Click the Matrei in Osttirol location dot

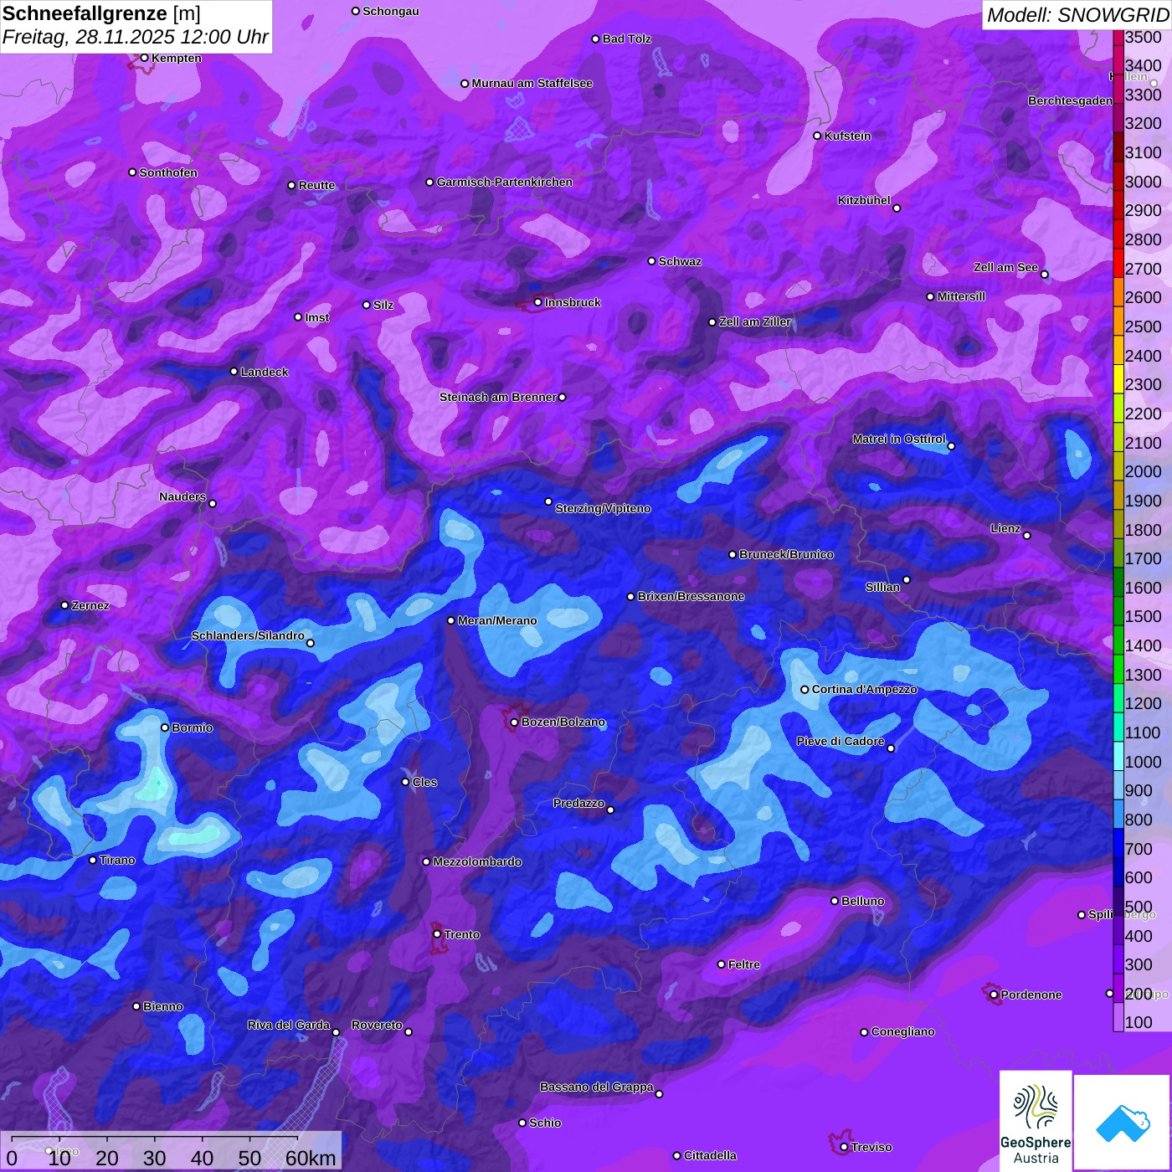951,446
